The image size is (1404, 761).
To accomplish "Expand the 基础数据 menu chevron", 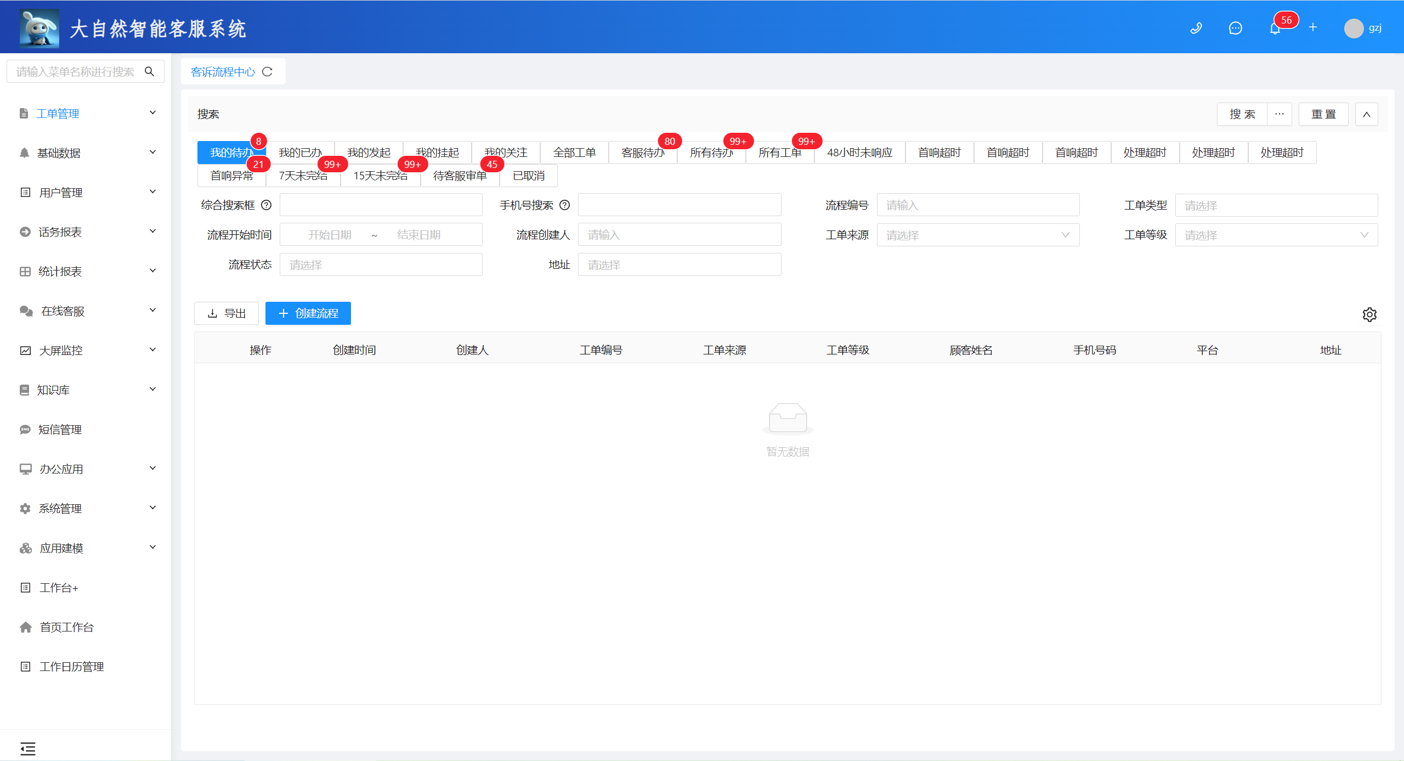I will click(x=153, y=152).
